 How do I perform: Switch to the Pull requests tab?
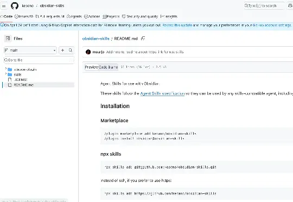tap(50, 16)
